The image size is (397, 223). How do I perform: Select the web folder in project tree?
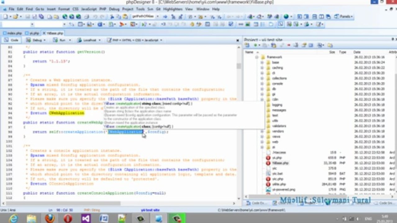[275, 142]
